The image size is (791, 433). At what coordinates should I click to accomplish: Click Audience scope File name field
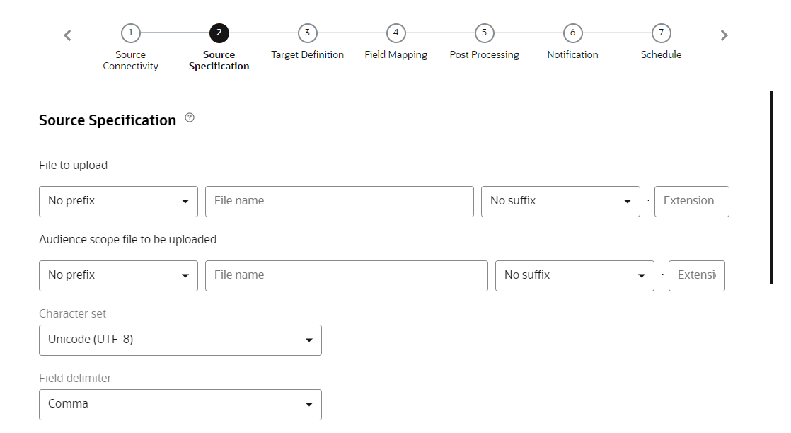[x=346, y=276]
